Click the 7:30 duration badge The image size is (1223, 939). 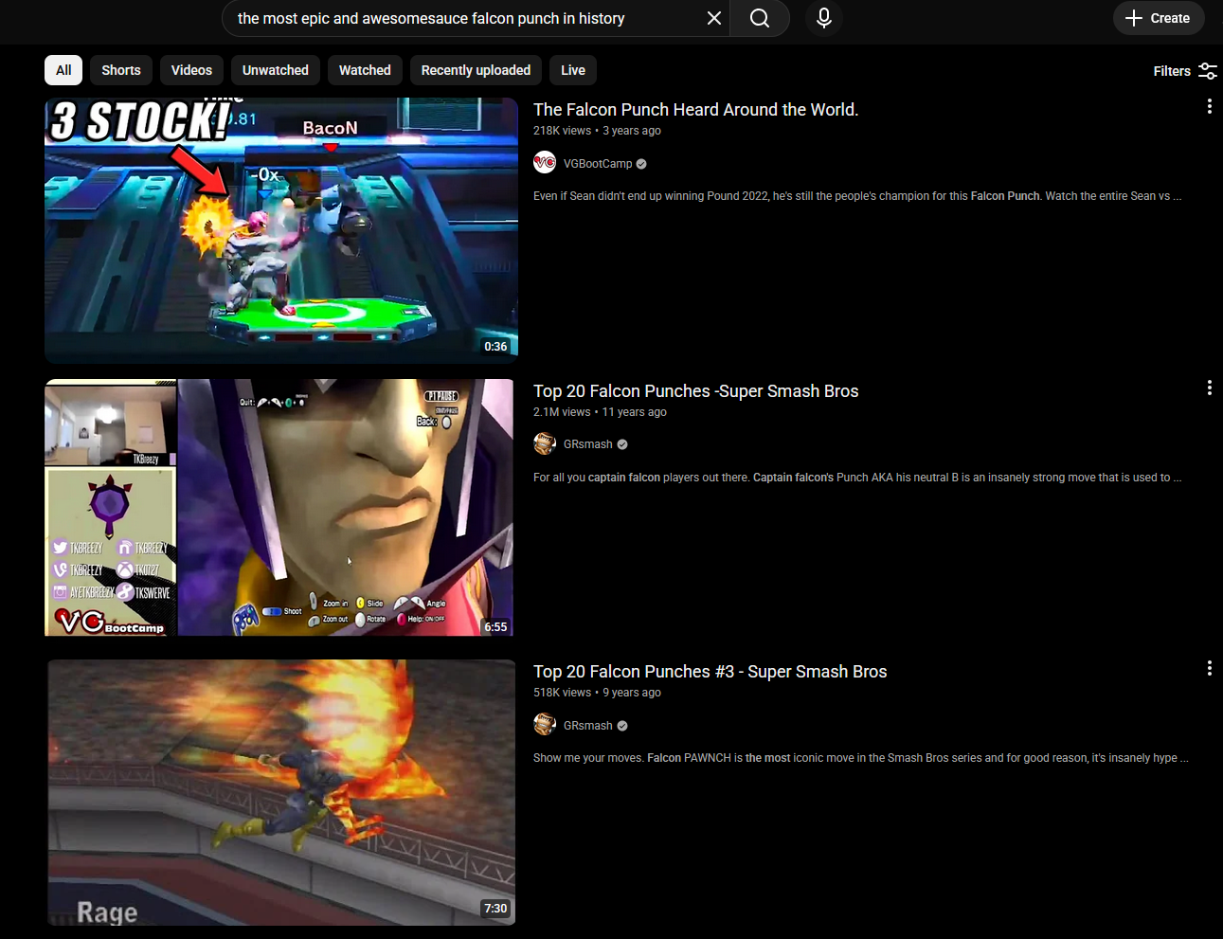495,909
